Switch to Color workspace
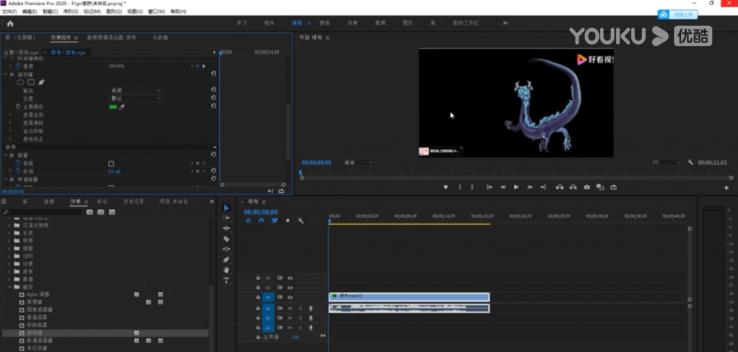 click(325, 23)
